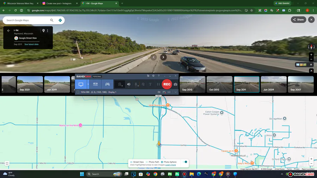This screenshot has height=178, width=317.
Task: Open a new browser tab
Action: pos(122,4)
